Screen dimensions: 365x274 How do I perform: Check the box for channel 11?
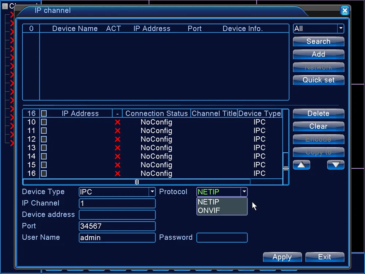[44, 131]
